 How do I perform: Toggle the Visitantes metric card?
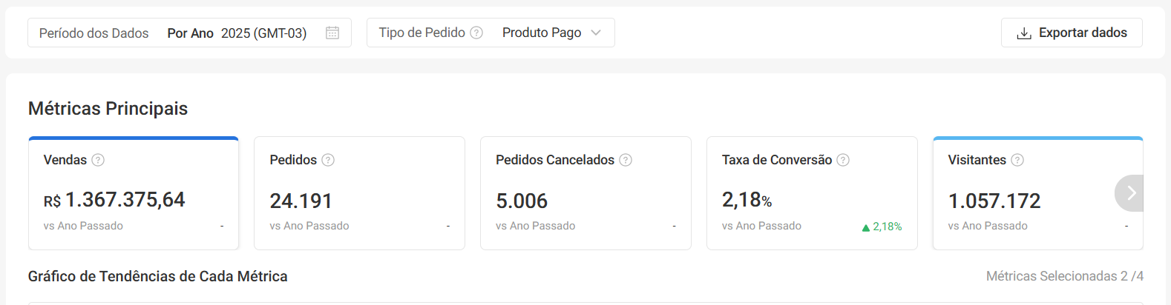coord(1031,194)
